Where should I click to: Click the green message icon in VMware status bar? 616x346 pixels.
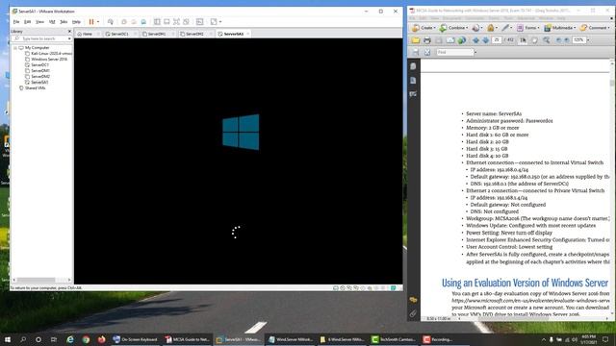(394, 288)
